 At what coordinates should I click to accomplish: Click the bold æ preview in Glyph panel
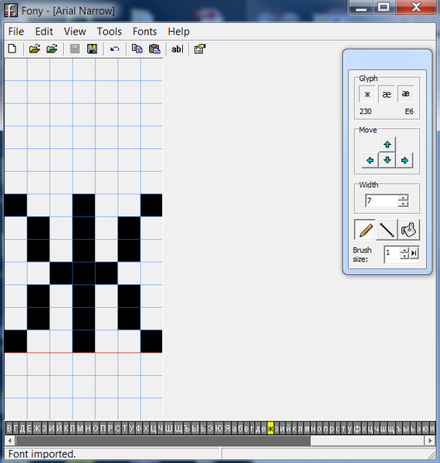point(406,94)
